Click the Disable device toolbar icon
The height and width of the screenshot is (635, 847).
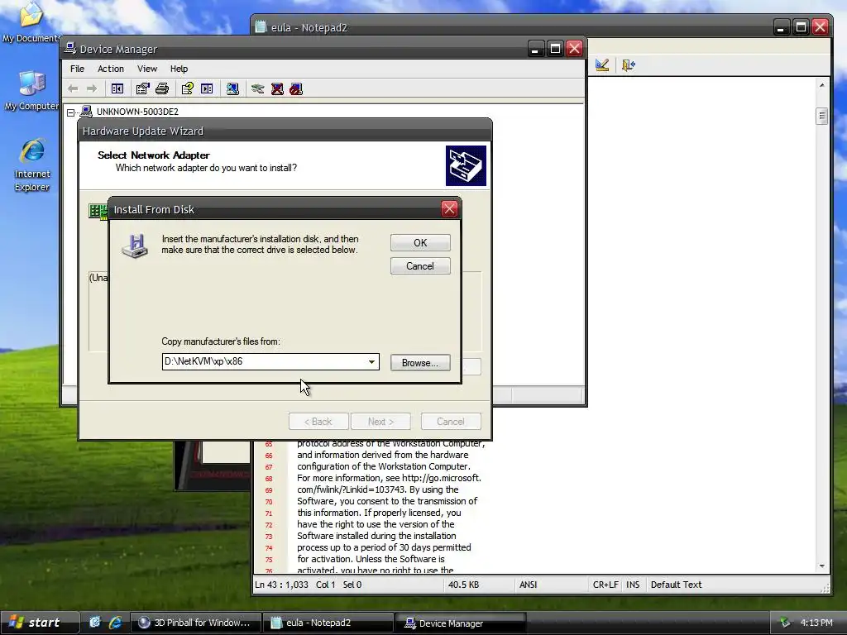[x=296, y=88]
